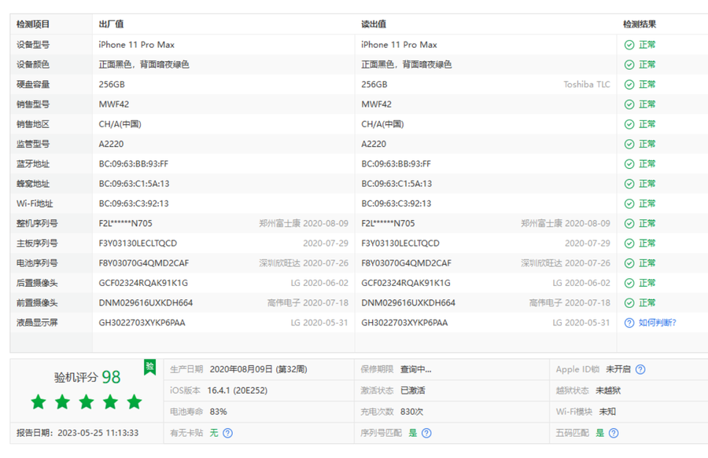The image size is (708, 458).
Task: Click the green check icon in 监管型号 row
Action: (x=629, y=144)
